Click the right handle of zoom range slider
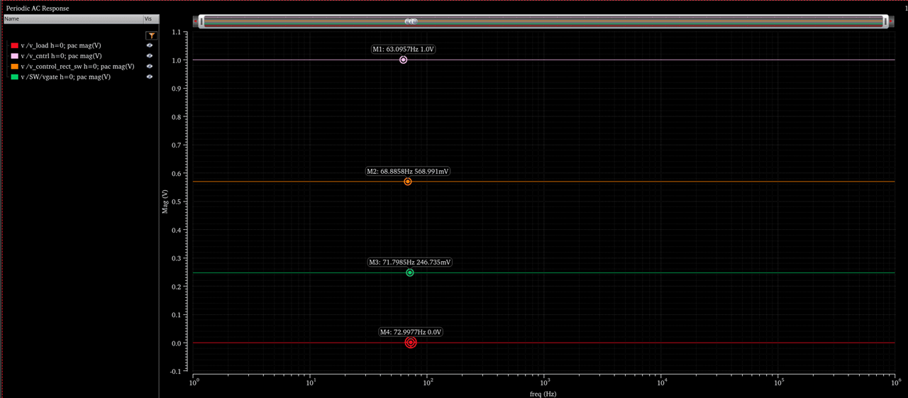 click(885, 22)
